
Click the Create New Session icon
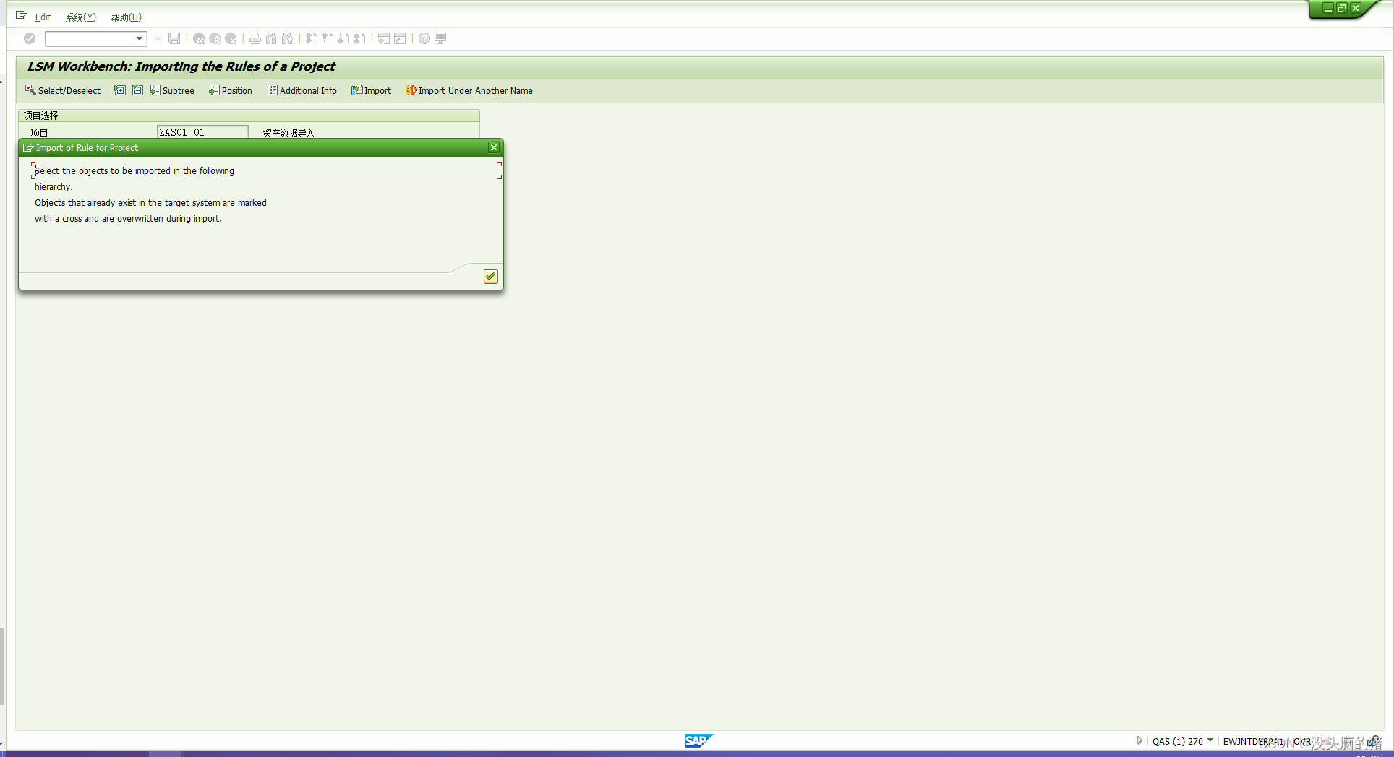pyautogui.click(x=384, y=38)
